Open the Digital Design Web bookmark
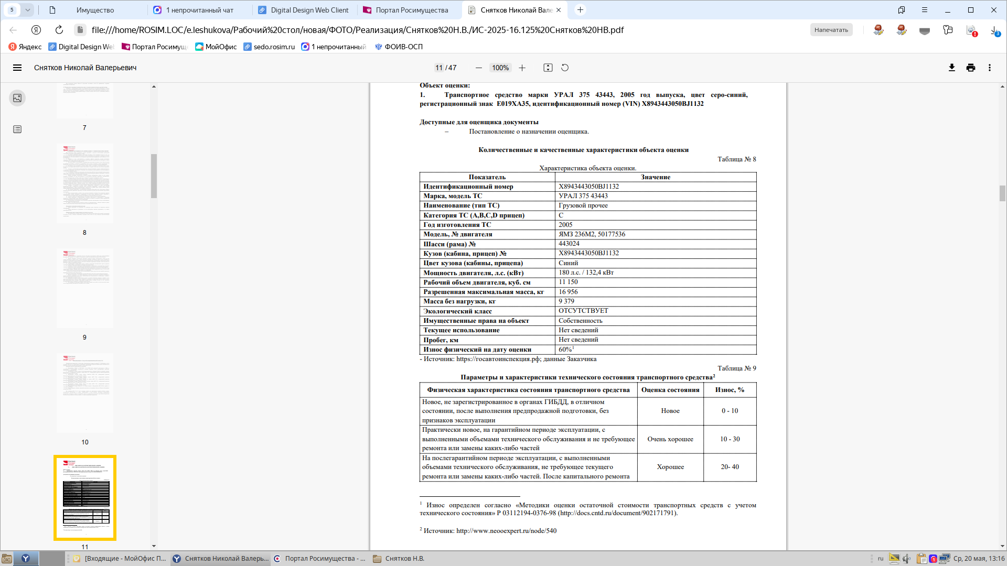This screenshot has width=1007, height=566. tap(81, 47)
